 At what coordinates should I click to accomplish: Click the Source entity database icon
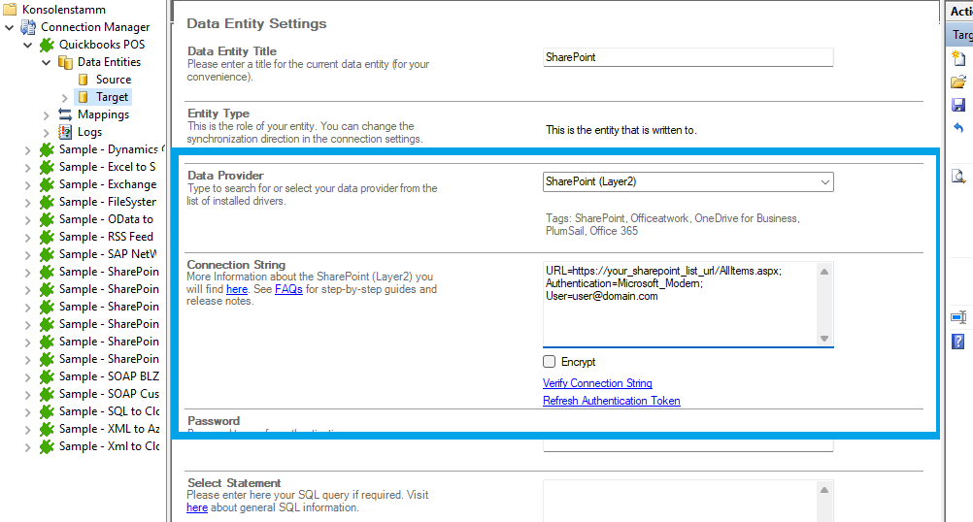84,80
